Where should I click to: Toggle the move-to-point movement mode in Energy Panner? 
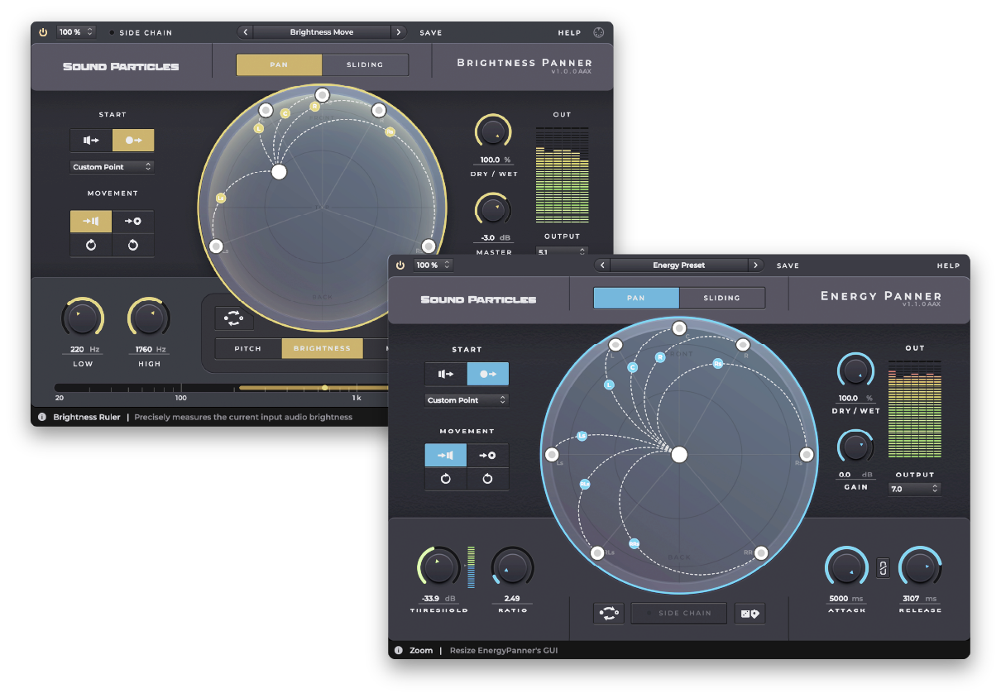coord(487,456)
